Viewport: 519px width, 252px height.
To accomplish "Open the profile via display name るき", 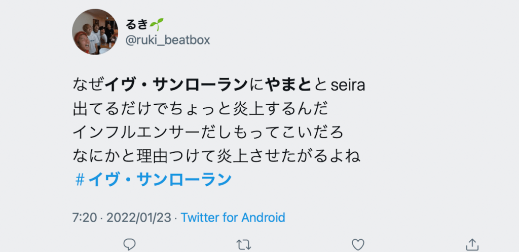I will [x=137, y=25].
